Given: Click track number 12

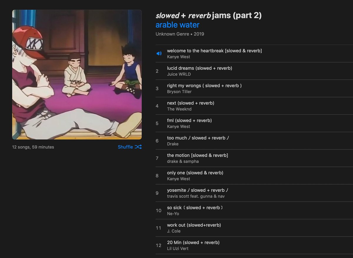Looking at the screenshot, I should coord(159,245).
